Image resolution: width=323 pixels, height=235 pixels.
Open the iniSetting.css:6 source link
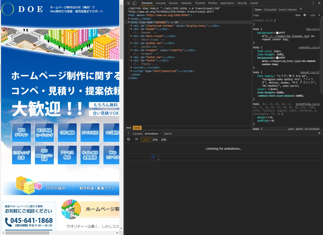click(308, 104)
